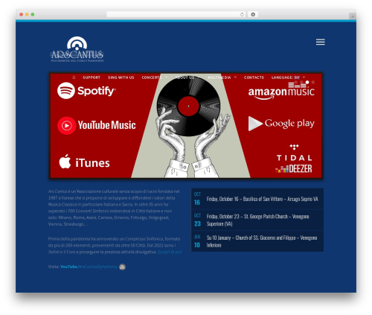Click the round icon beside ArsCantusSymphony
The image size is (372, 315).
122,267
